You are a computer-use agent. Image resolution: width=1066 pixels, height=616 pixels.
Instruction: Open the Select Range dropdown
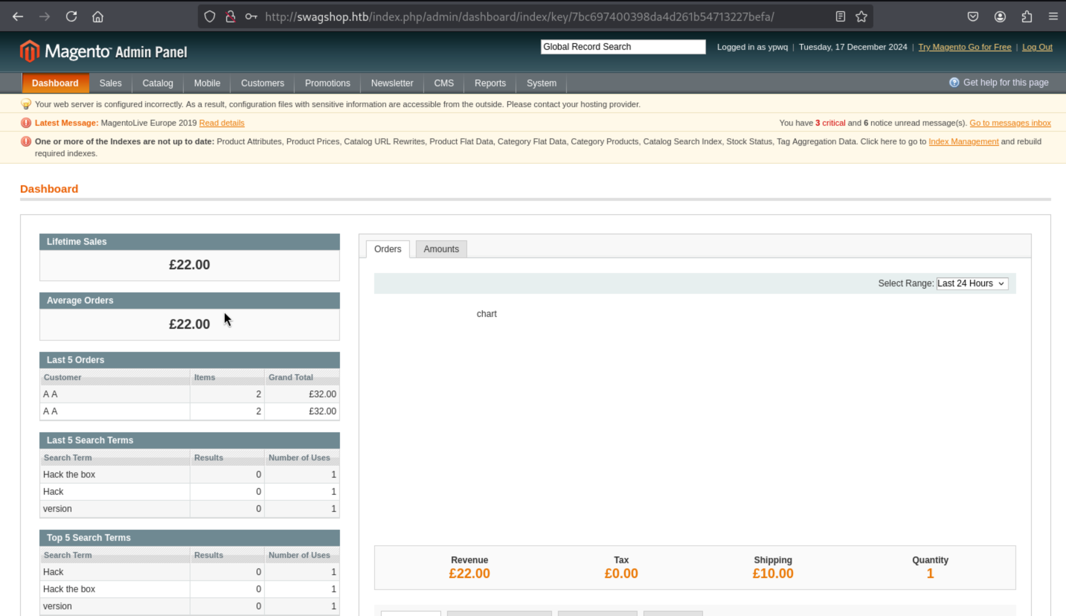coord(972,283)
